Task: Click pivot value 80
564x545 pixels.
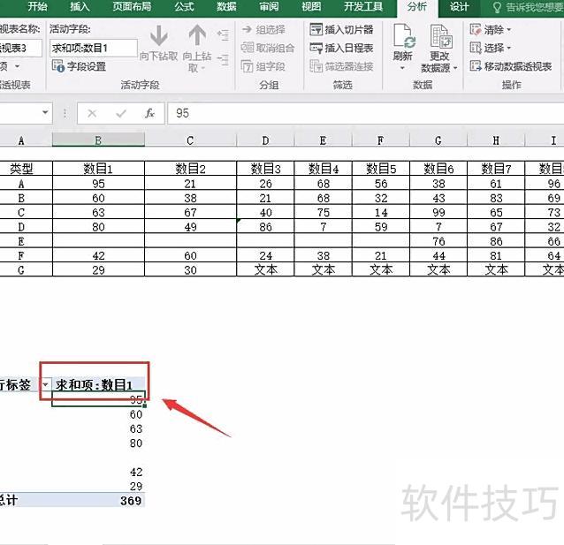Action: [x=136, y=443]
